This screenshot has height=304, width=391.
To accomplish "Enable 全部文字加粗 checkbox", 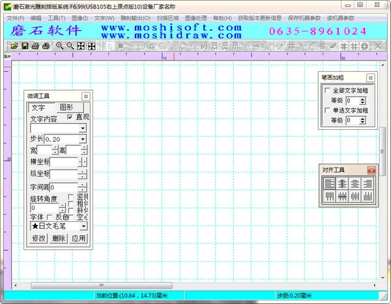I will (x=327, y=91).
